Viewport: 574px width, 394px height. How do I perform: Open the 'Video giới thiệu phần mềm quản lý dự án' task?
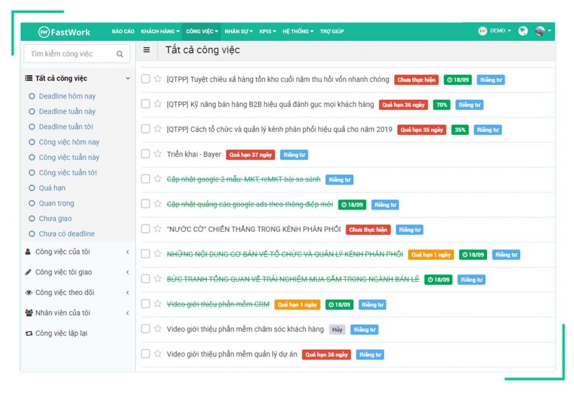(232, 354)
